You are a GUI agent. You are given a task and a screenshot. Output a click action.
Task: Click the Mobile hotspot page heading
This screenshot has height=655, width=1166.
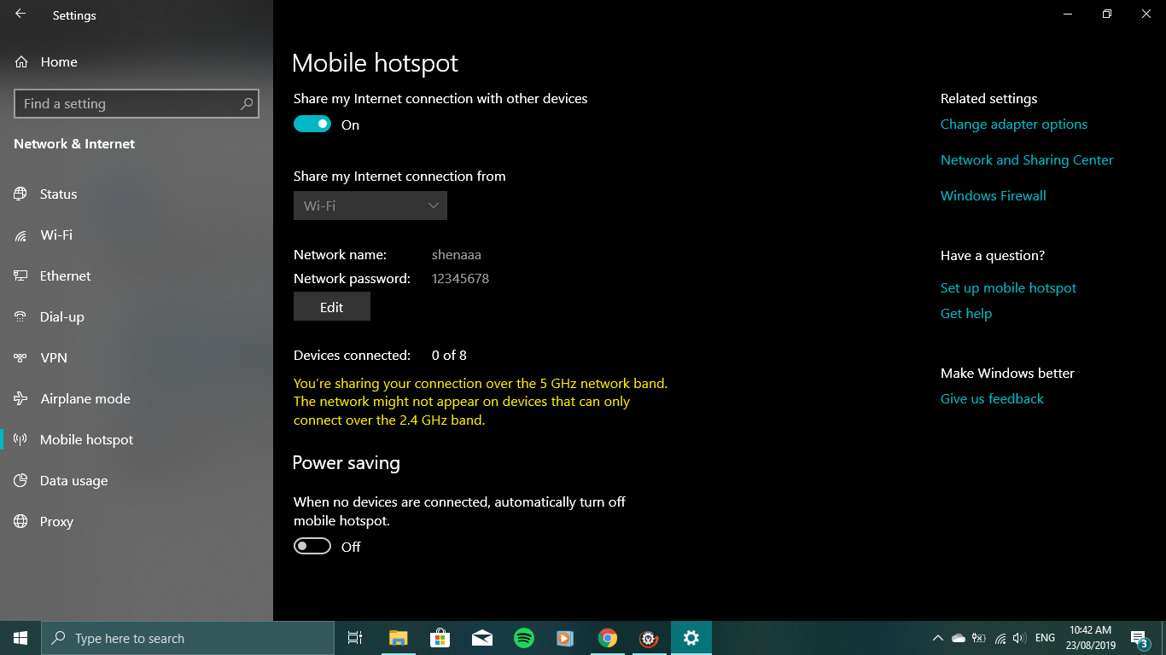(375, 63)
